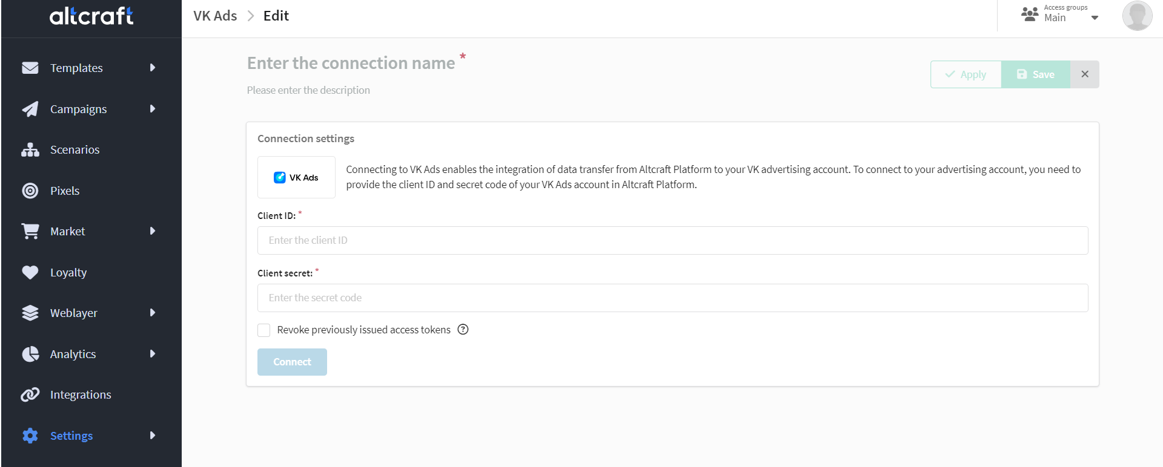1163x467 pixels.
Task: Click the Connection settings heading
Action: tap(306, 139)
